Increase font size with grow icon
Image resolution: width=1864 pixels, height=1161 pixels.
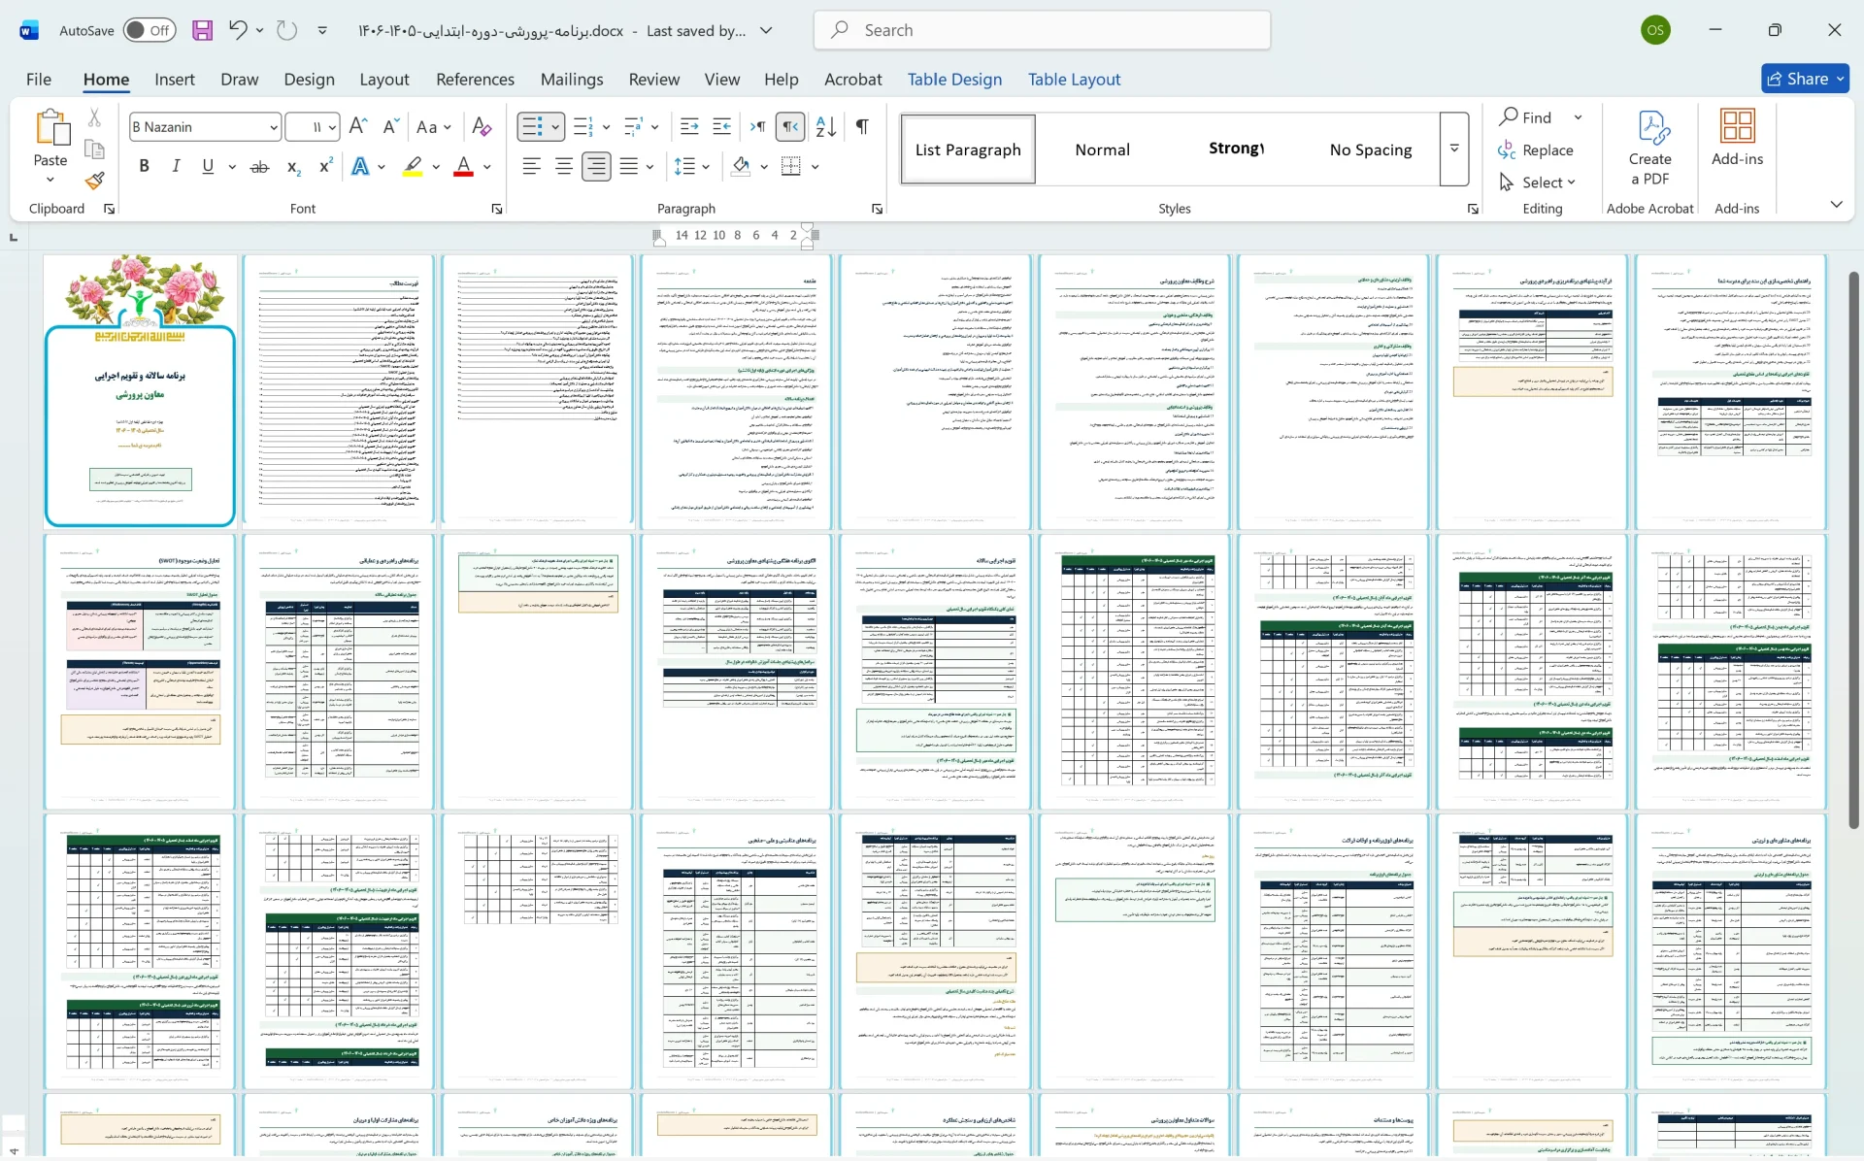click(x=357, y=126)
